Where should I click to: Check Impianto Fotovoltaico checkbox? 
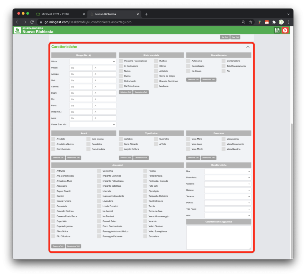(99, 181)
